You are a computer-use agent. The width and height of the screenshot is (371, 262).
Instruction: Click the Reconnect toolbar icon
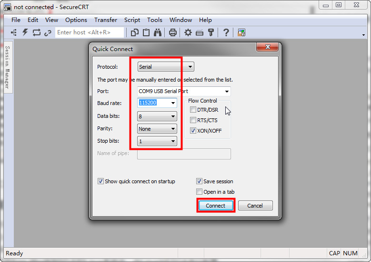click(x=37, y=32)
